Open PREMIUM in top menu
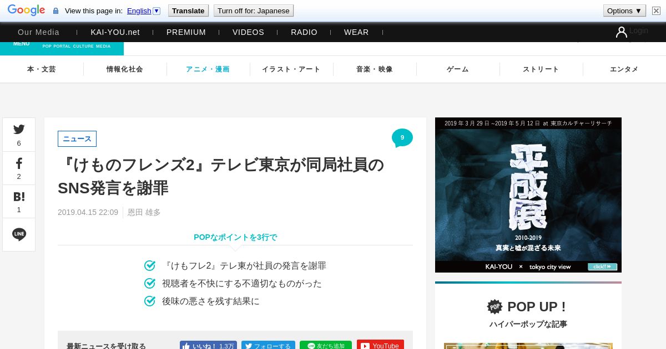The height and width of the screenshot is (349, 666). 186,32
